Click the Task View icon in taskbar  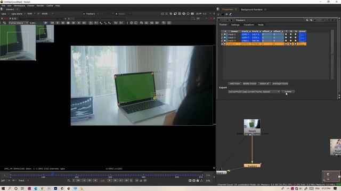[x=22, y=189]
